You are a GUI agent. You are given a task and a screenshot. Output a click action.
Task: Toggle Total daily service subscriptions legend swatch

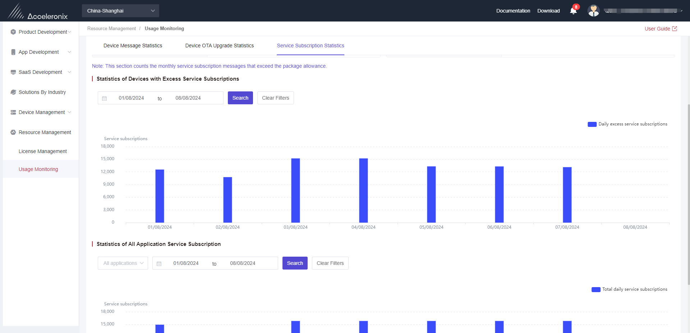(x=596, y=289)
